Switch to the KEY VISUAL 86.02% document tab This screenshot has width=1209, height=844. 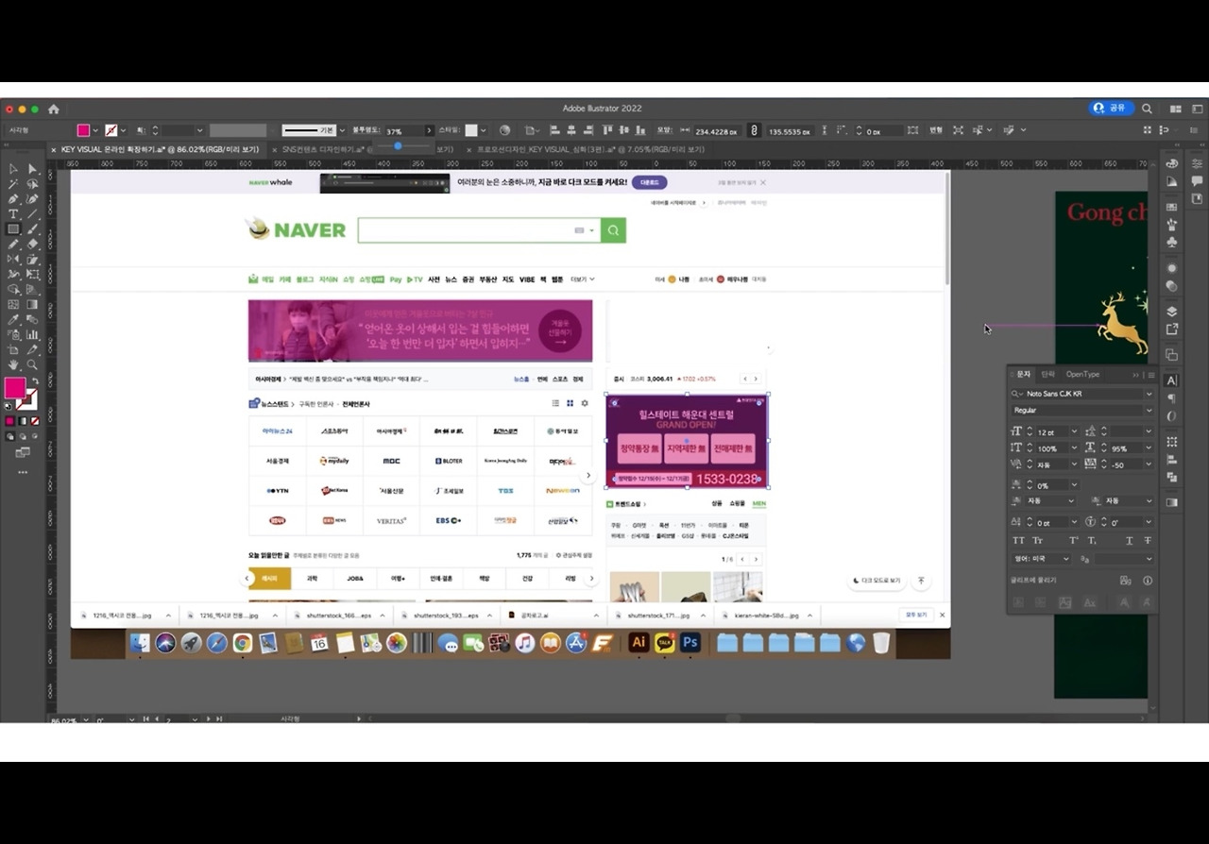pos(160,149)
